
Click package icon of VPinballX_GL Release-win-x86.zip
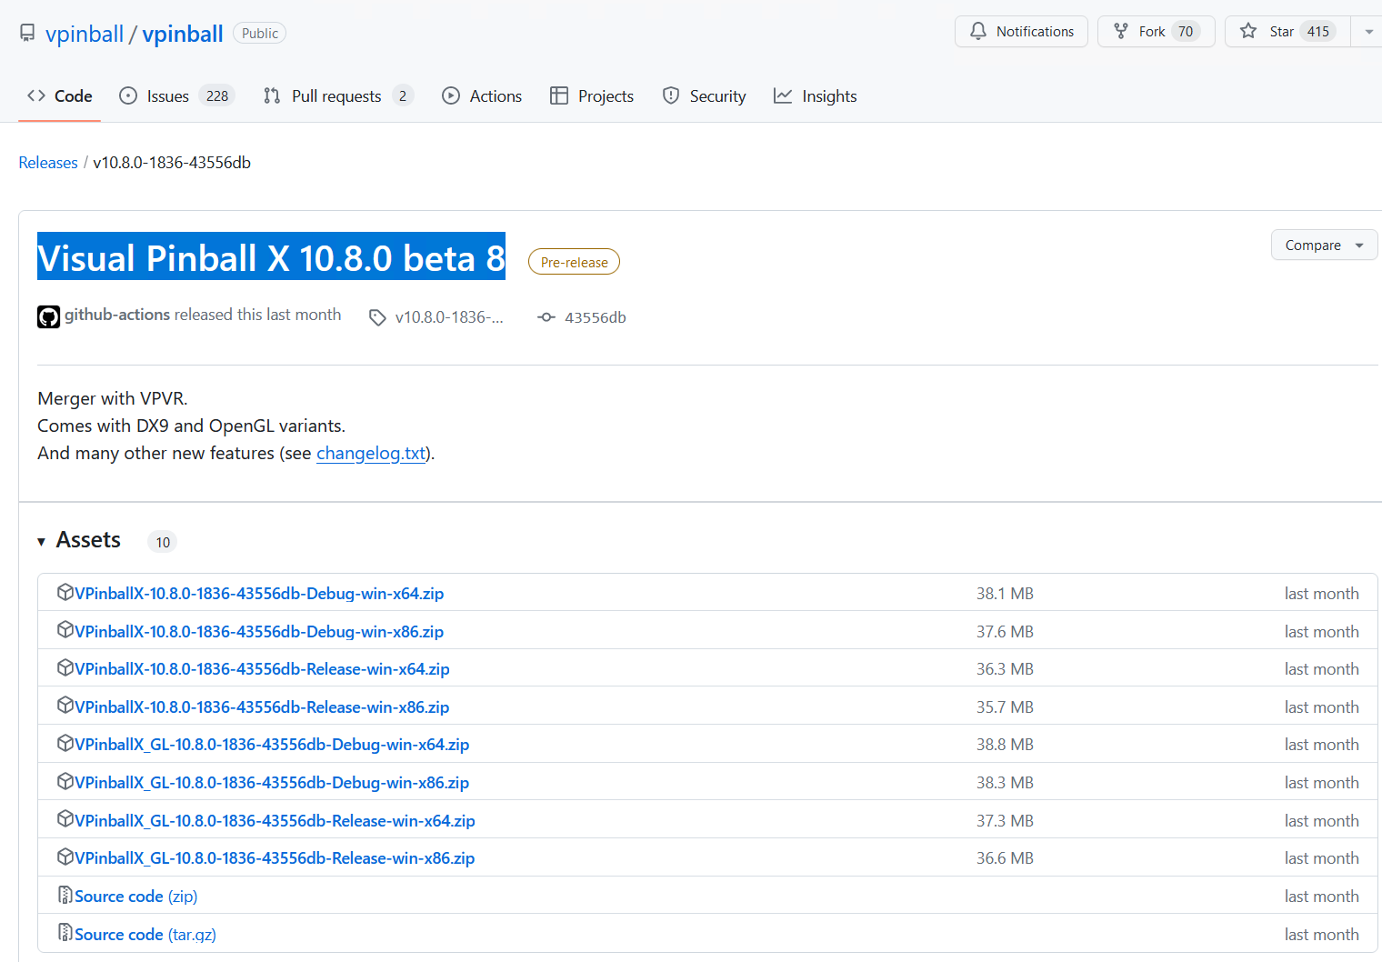(65, 857)
